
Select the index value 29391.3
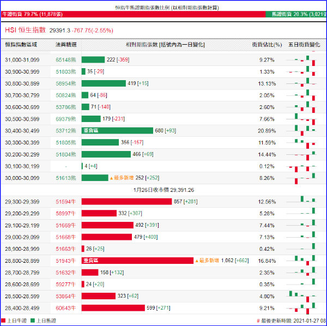click(x=60, y=31)
